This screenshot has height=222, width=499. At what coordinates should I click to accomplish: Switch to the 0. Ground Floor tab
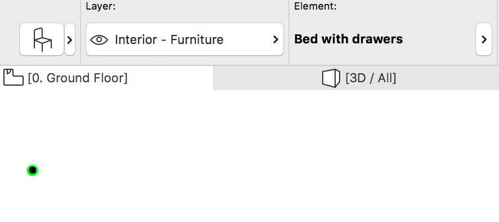click(x=106, y=78)
